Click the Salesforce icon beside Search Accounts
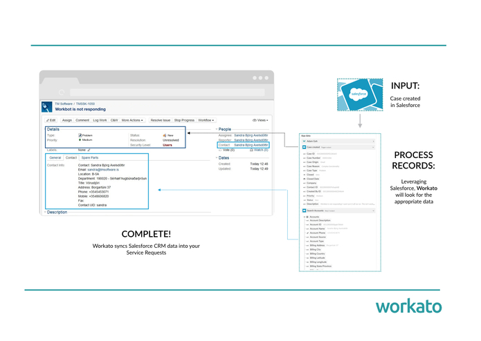Image resolution: width=481 pixels, height=341 pixels. tap(305, 211)
